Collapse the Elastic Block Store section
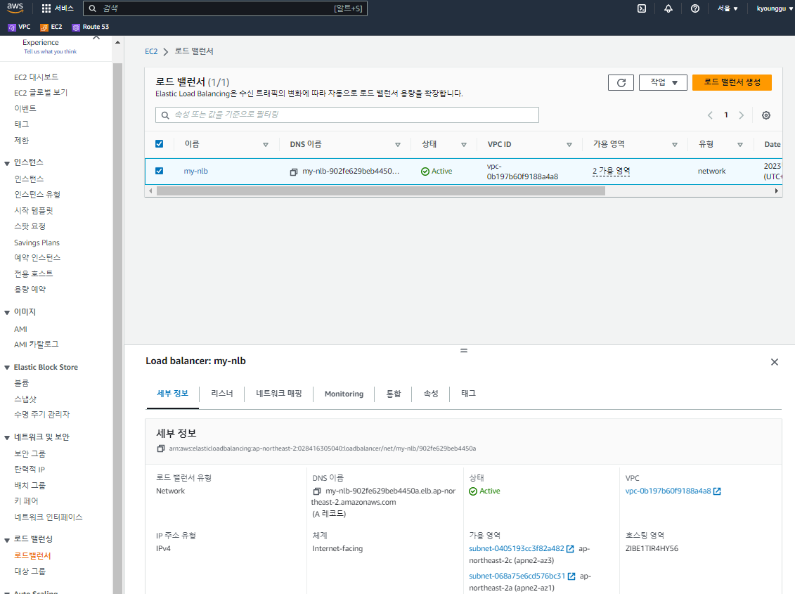795x594 pixels. click(7, 368)
